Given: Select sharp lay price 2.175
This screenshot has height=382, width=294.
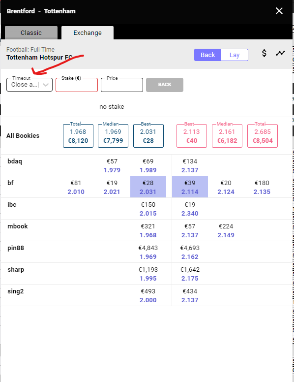Looking at the screenshot, I should coord(190,274).
